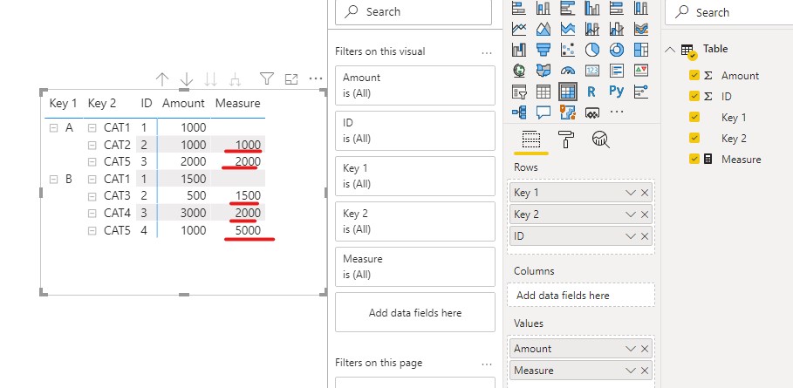Select the Stacked area chart icon
This screenshot has height=388, width=793.
tap(568, 29)
